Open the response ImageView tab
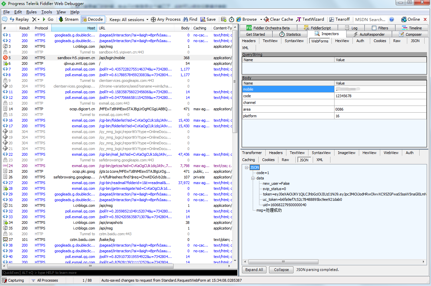The width and height of the screenshot is (431, 286). 347,153
